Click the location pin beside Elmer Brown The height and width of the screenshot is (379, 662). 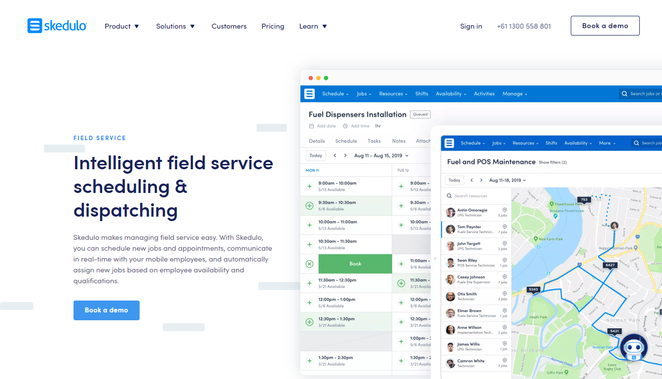click(x=505, y=311)
